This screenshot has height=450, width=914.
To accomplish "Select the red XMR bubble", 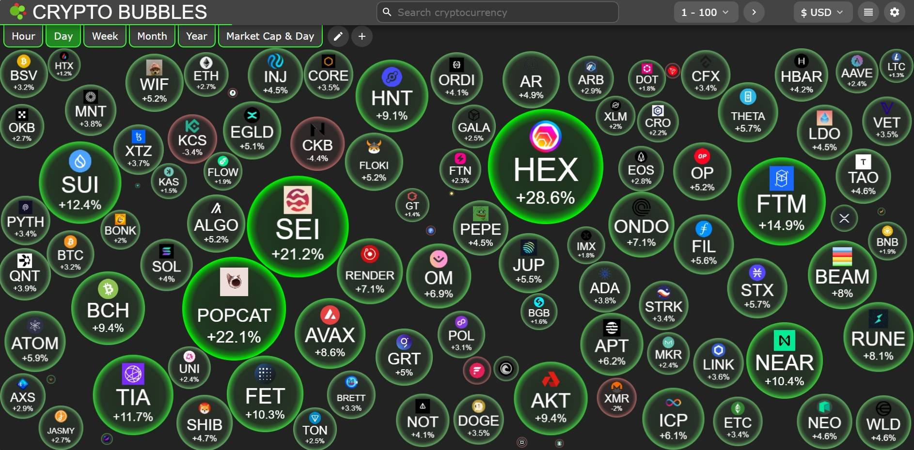I will [x=616, y=397].
